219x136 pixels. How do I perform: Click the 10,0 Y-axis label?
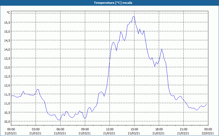point(7,121)
